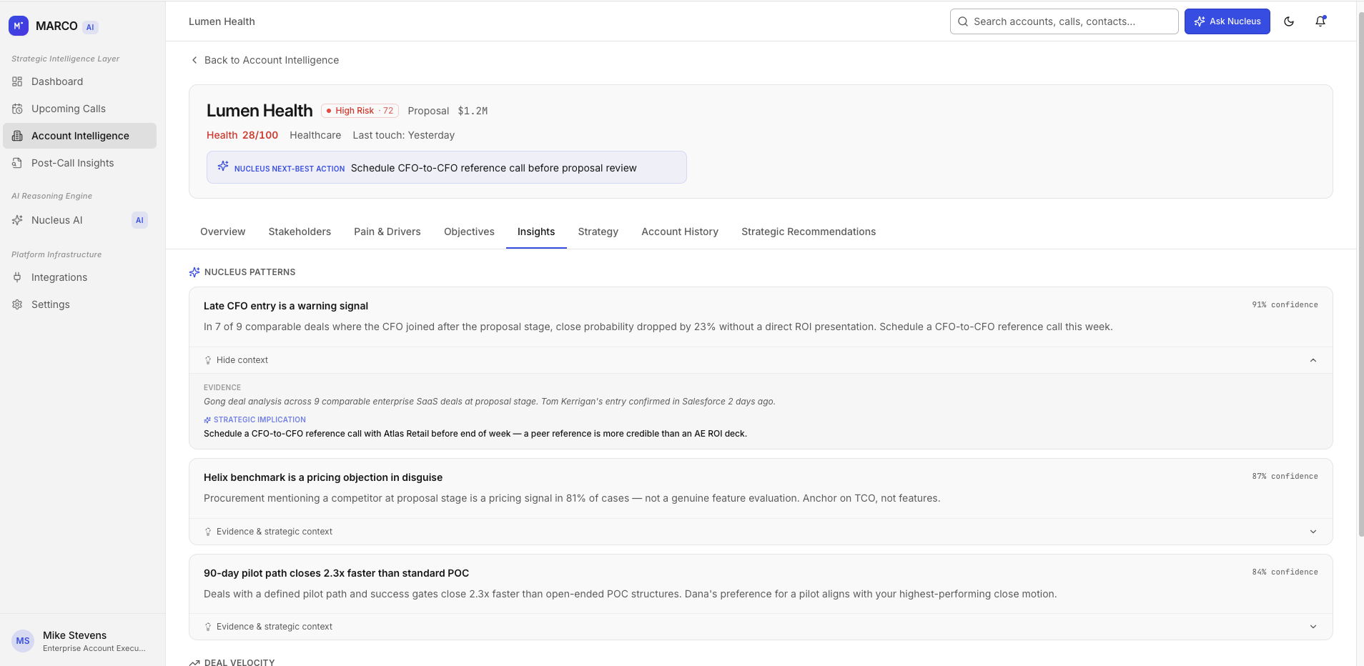This screenshot has width=1364, height=666.
Task: Open the Objectives tab
Action: point(469,232)
